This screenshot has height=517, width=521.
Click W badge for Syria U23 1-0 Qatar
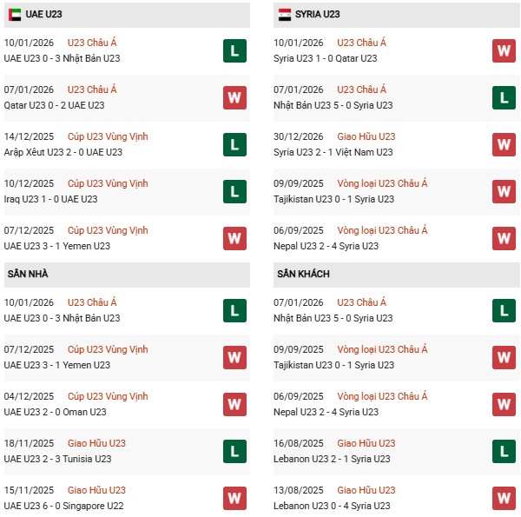tap(504, 50)
